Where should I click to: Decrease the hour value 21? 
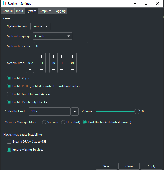tap(61, 69)
